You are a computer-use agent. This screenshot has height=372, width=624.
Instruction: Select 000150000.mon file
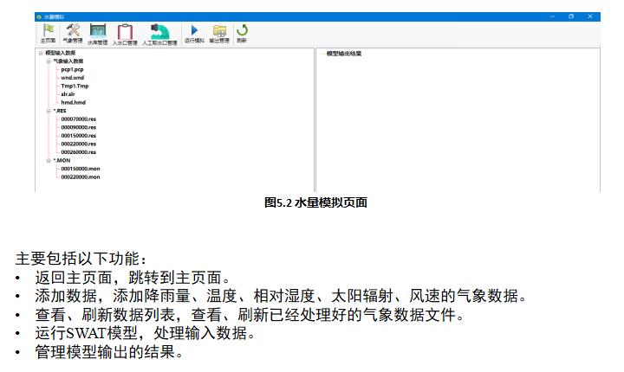point(81,169)
